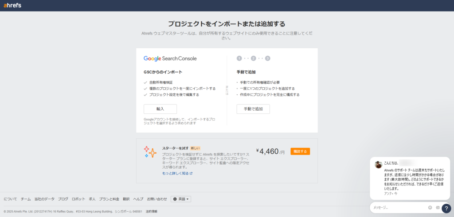Screen dimensions: 454x217
Task: Click the Google Search Console logo
Action: (x=170, y=58)
